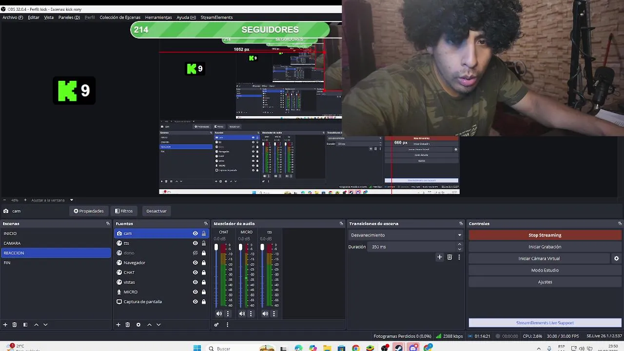Mute the tts audio channel
624x351 pixels.
(265, 313)
